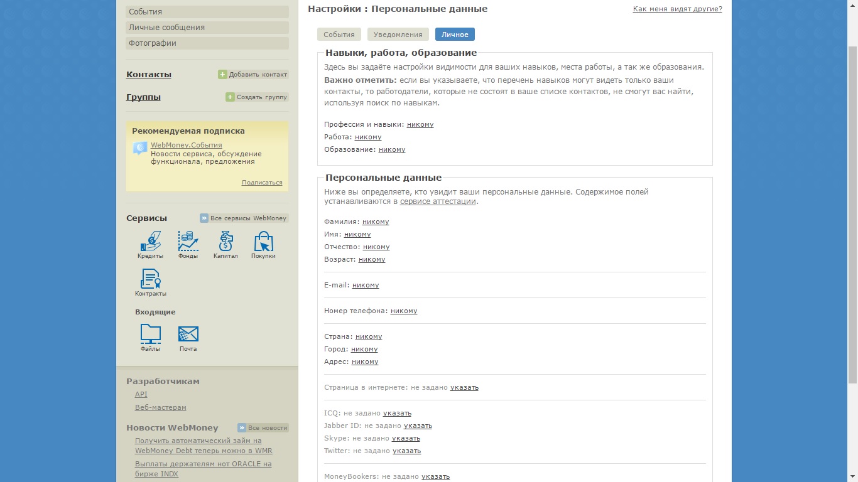Change visibility for Номер телефона
Screen dimensions: 858x482
click(x=404, y=311)
